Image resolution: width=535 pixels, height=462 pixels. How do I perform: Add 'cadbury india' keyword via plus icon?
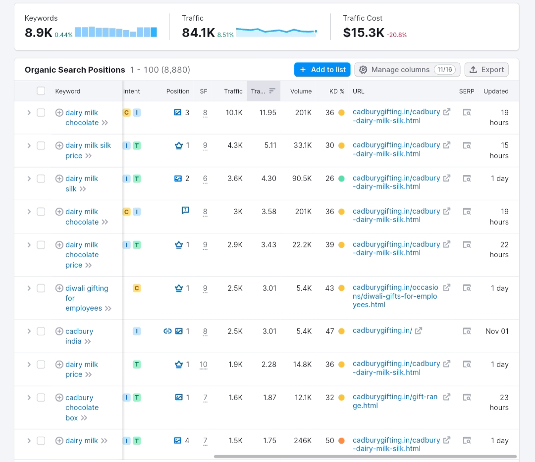pyautogui.click(x=59, y=331)
